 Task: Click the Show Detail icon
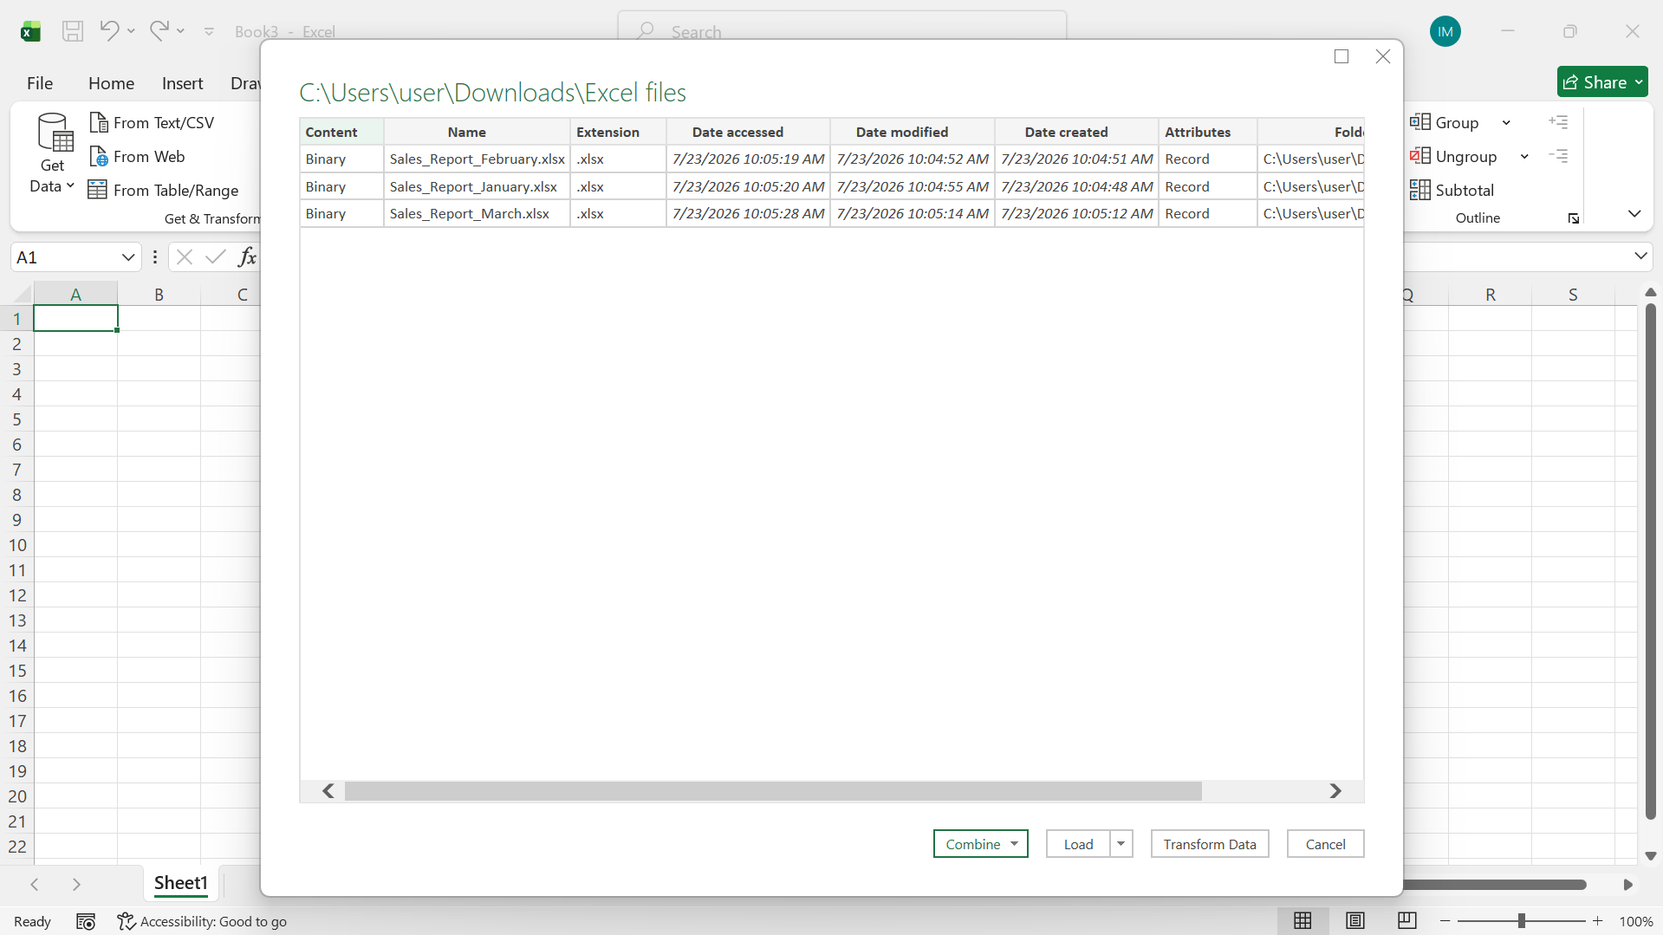[x=1558, y=122]
